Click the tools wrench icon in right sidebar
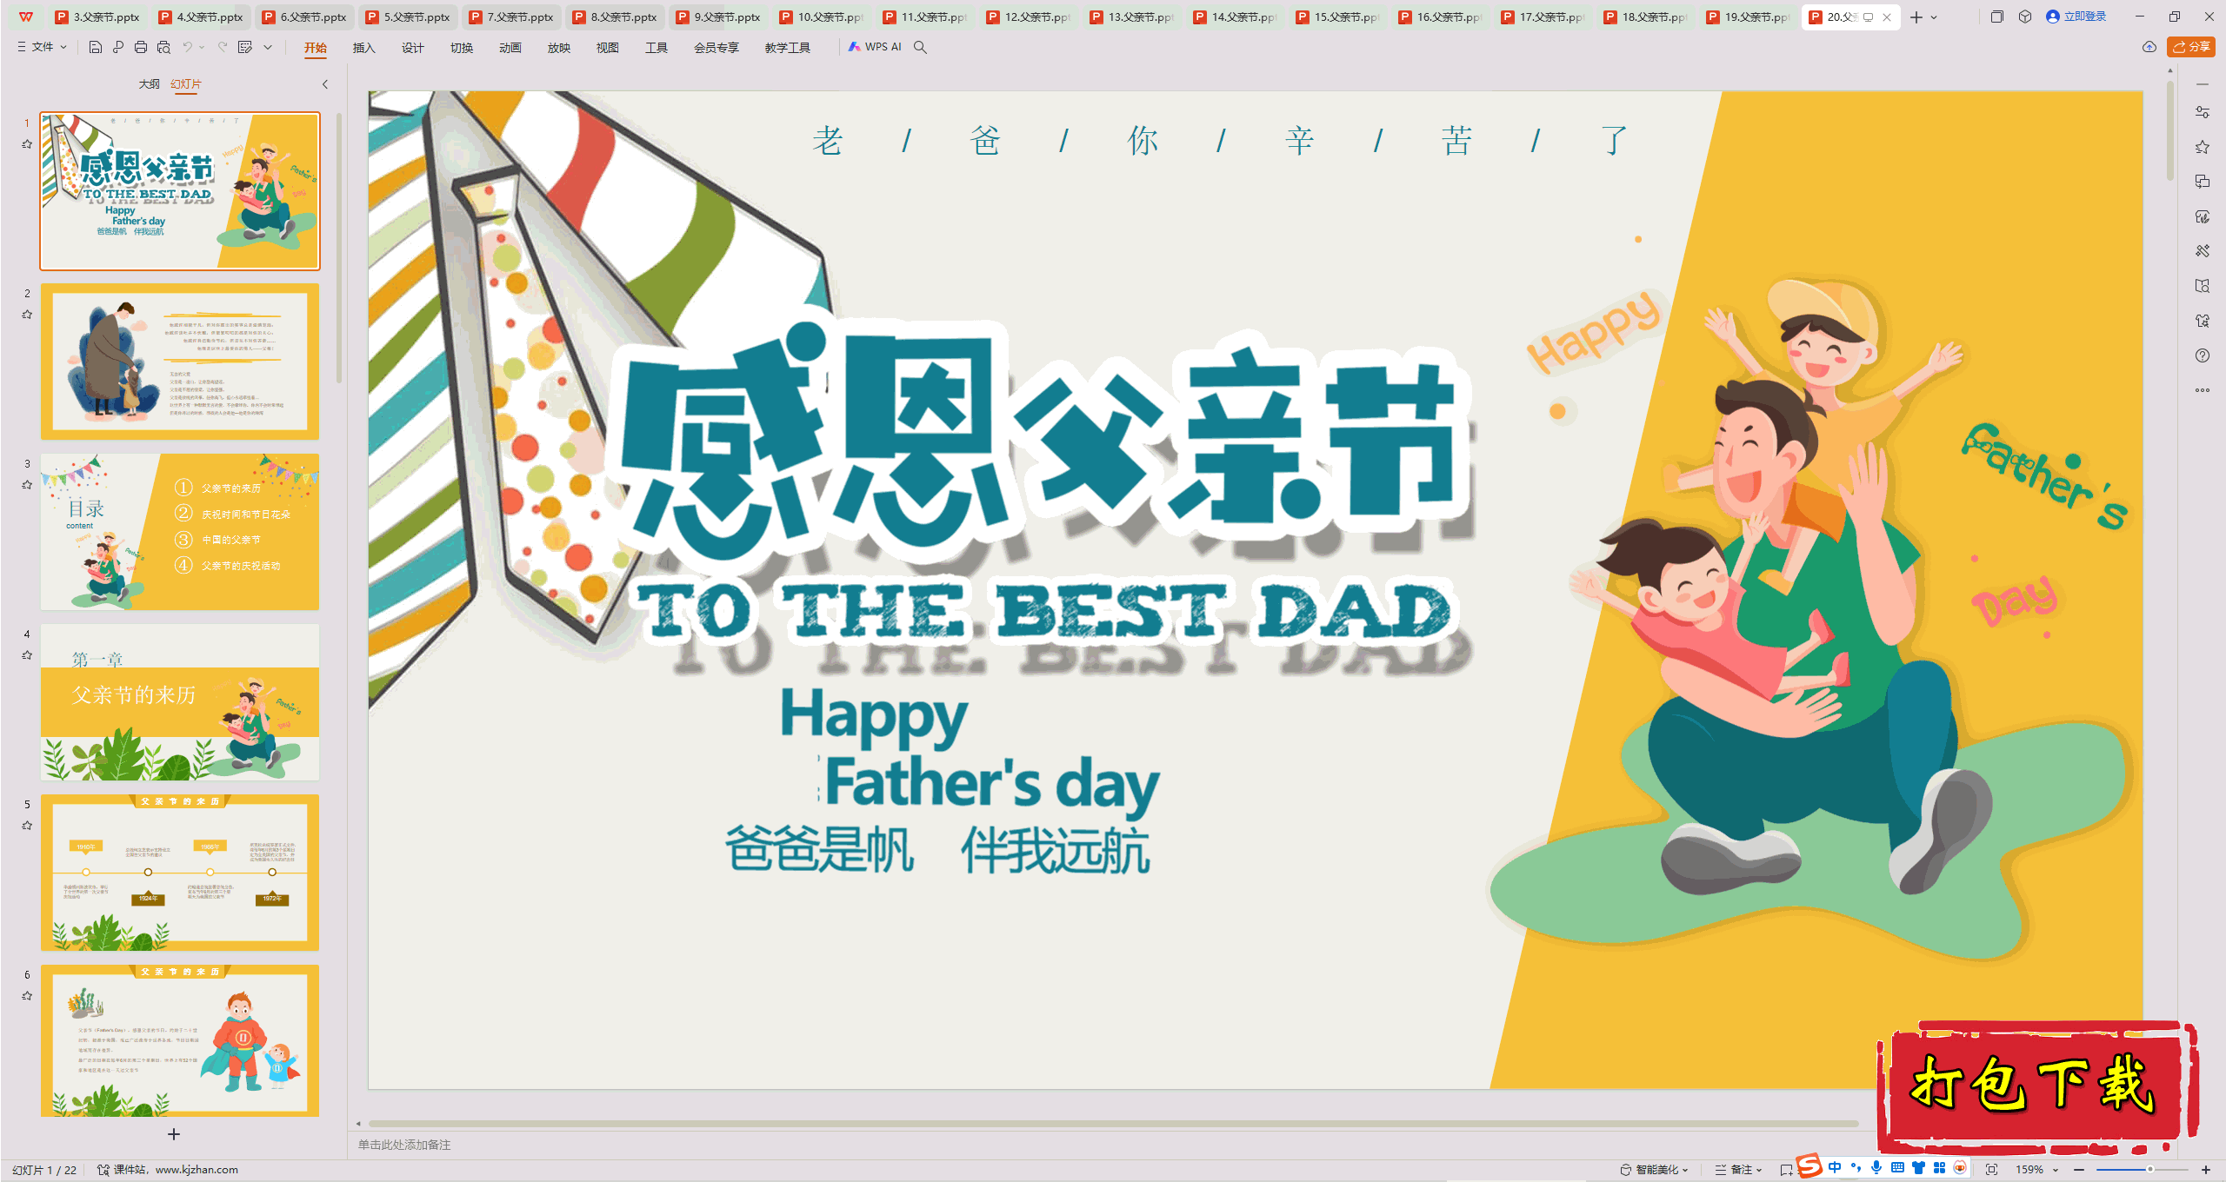This screenshot has height=1182, width=2226. click(2203, 251)
